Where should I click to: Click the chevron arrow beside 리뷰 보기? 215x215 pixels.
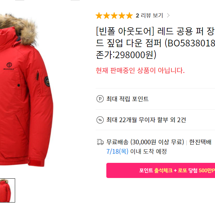tap(168, 15)
